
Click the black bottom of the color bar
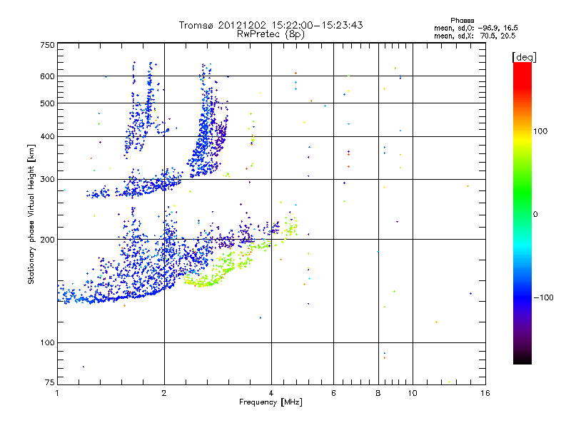point(522,359)
